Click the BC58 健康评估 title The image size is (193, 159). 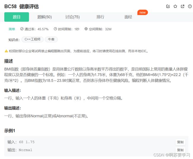click(21, 7)
